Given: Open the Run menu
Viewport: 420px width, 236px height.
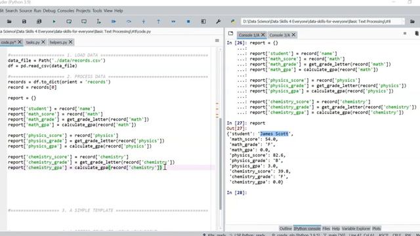Looking at the screenshot, I should tap(37, 10).
